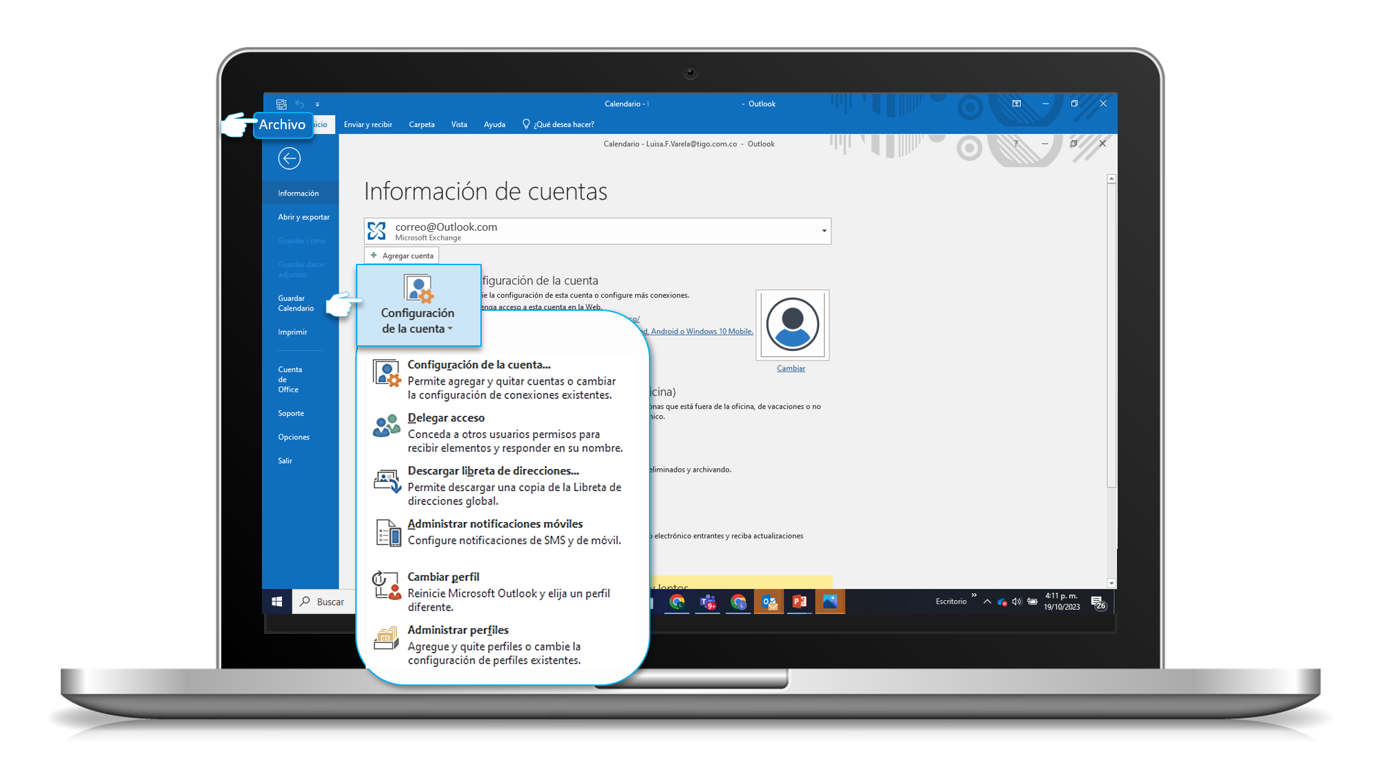Open PowerPoint from the taskbar

coord(799,602)
